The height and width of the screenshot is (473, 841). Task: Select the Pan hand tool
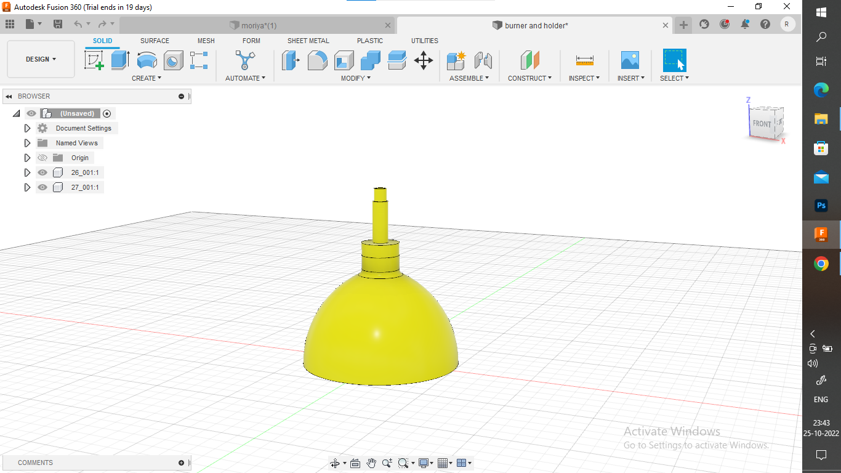point(371,463)
